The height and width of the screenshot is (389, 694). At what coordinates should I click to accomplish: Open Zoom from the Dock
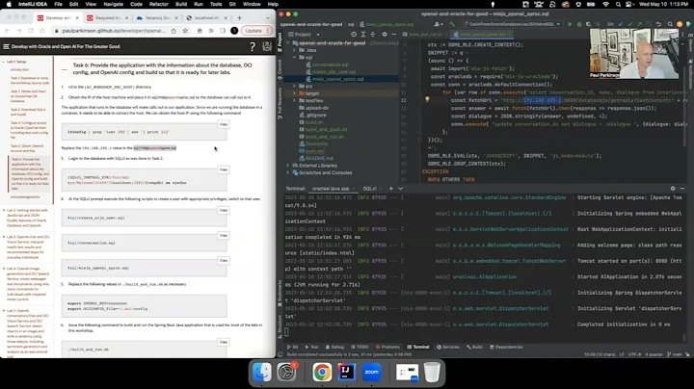tap(371, 372)
